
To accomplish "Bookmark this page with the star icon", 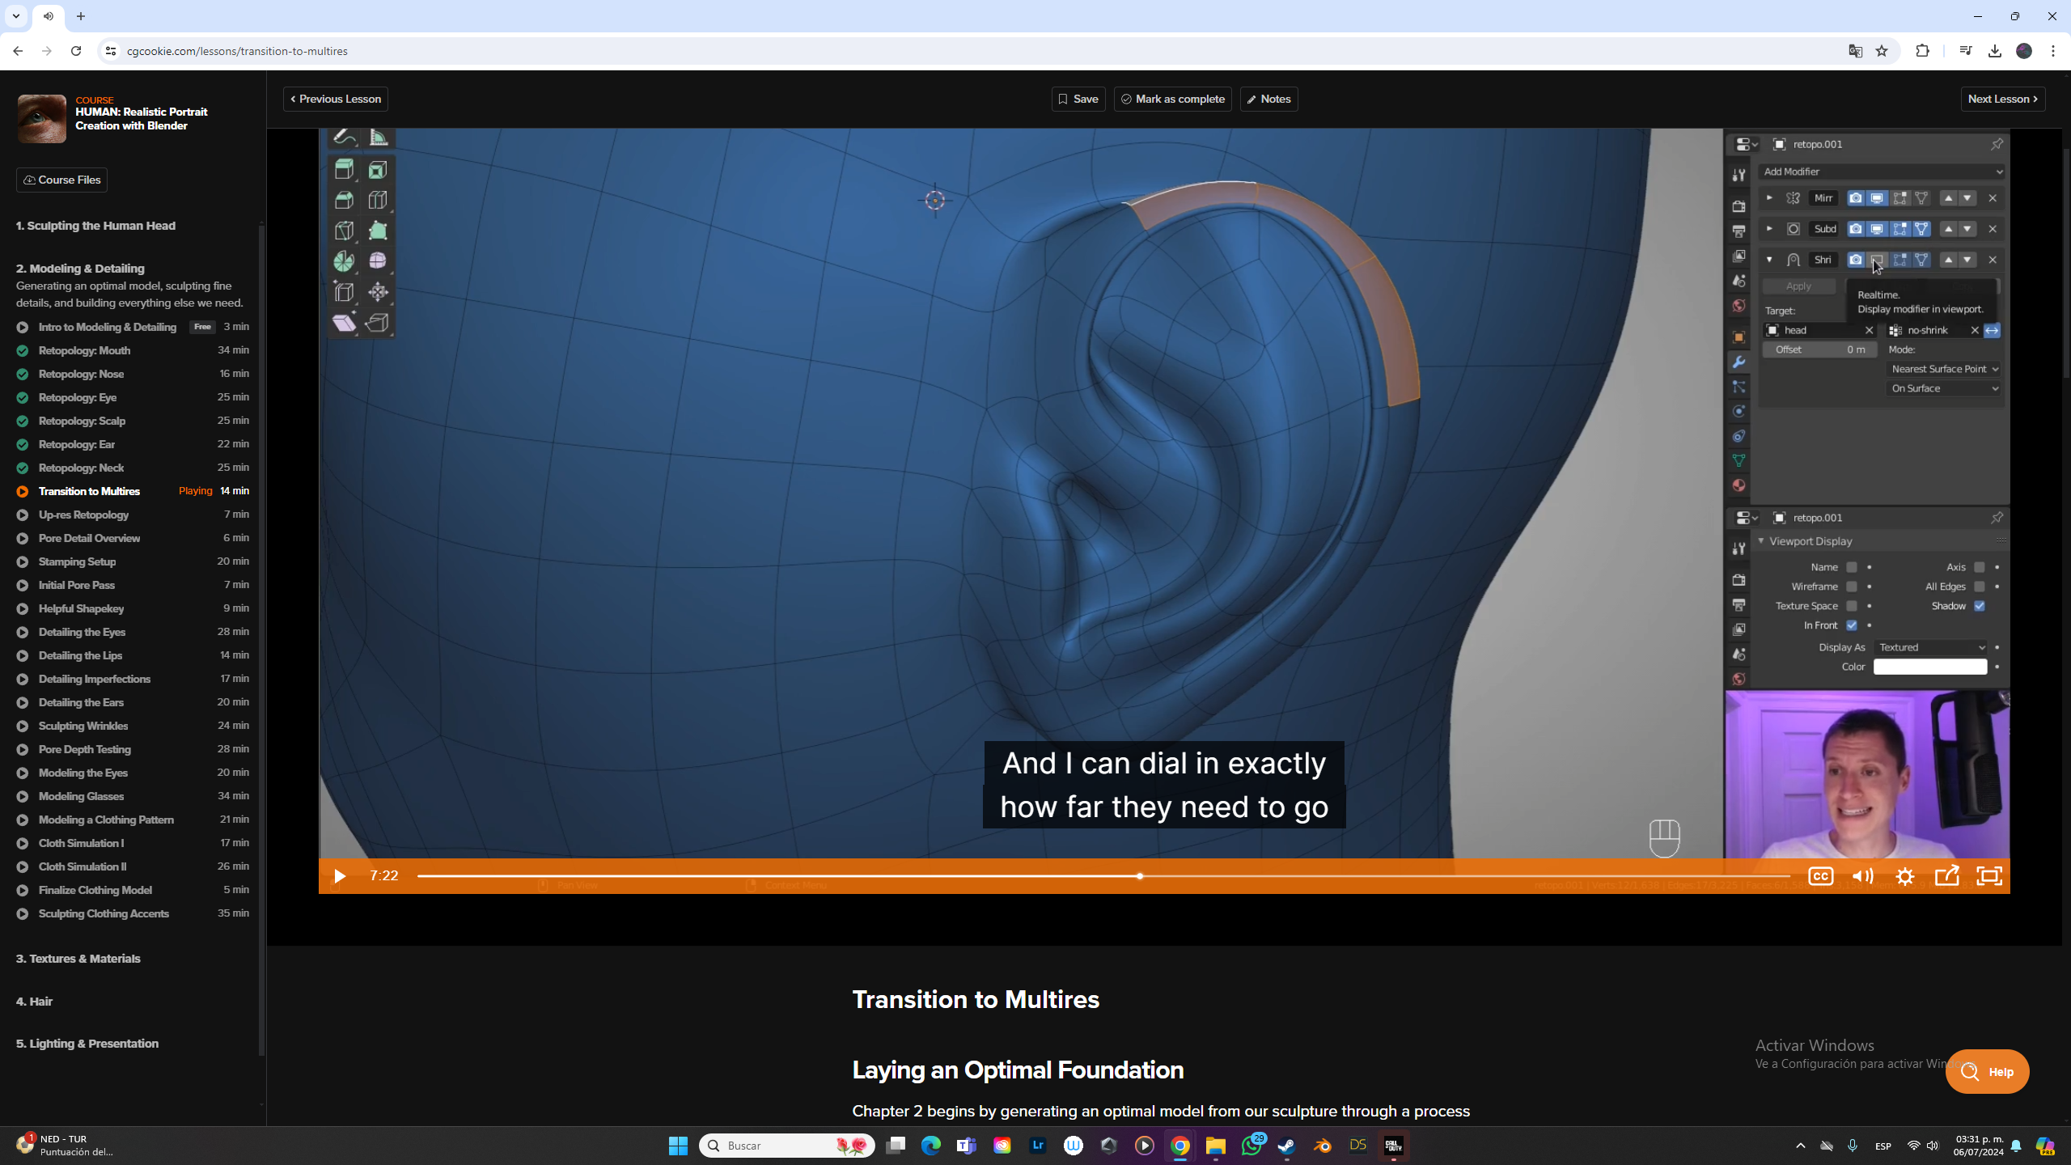I will [x=1882, y=51].
